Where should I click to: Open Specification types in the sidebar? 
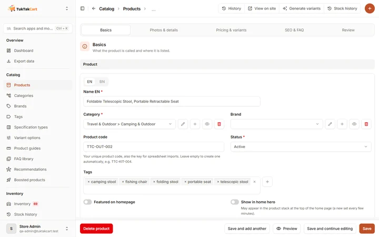[x=38, y=127]
